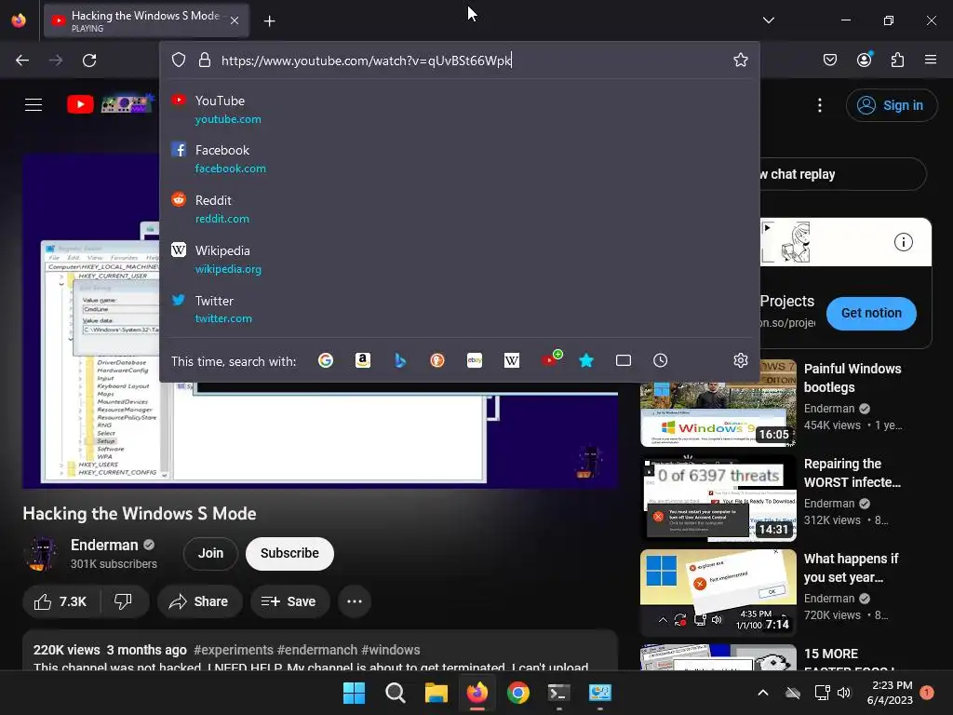Image resolution: width=953 pixels, height=715 pixels.
Task: Open ad info icon
Action: tap(903, 242)
